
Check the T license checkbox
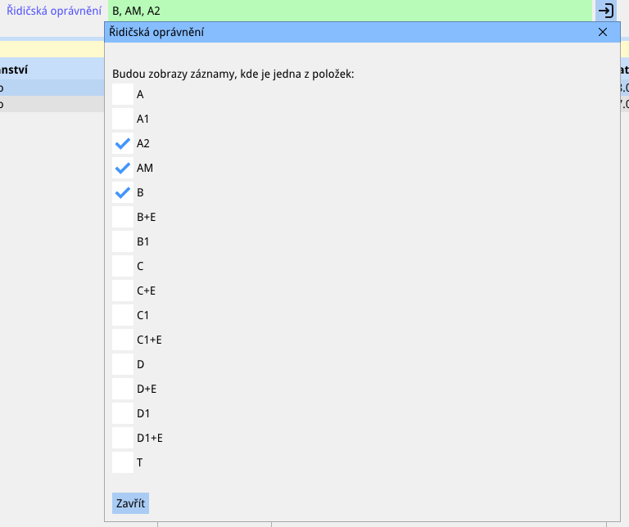[x=123, y=462]
